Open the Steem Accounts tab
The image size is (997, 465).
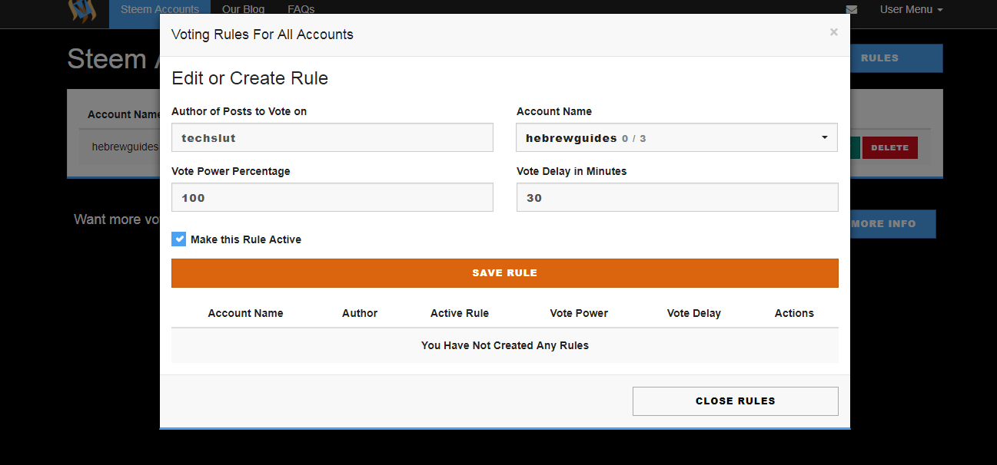coord(160,10)
